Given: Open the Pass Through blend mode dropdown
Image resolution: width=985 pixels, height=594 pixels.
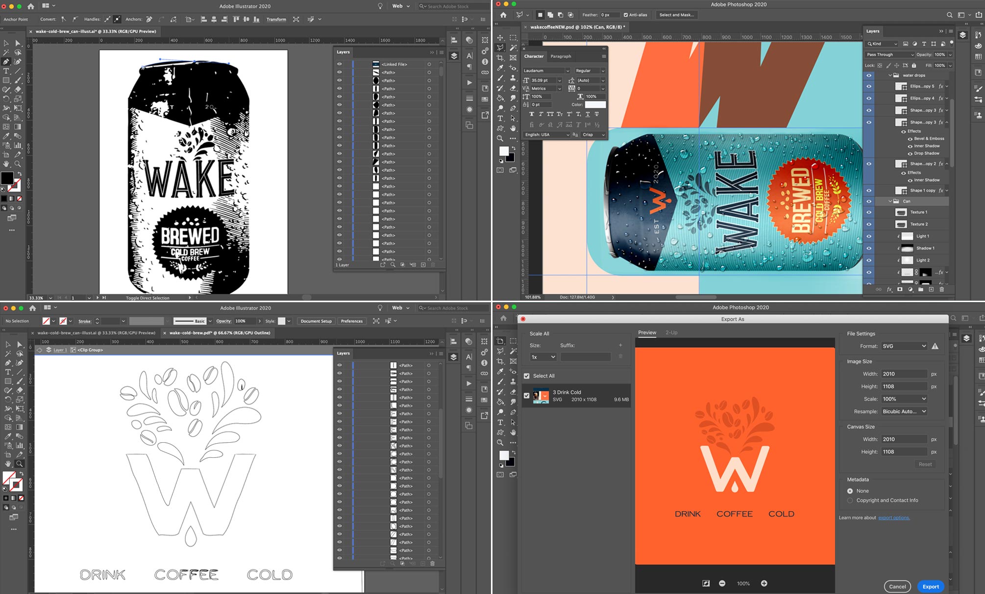Looking at the screenshot, I should click(x=889, y=55).
